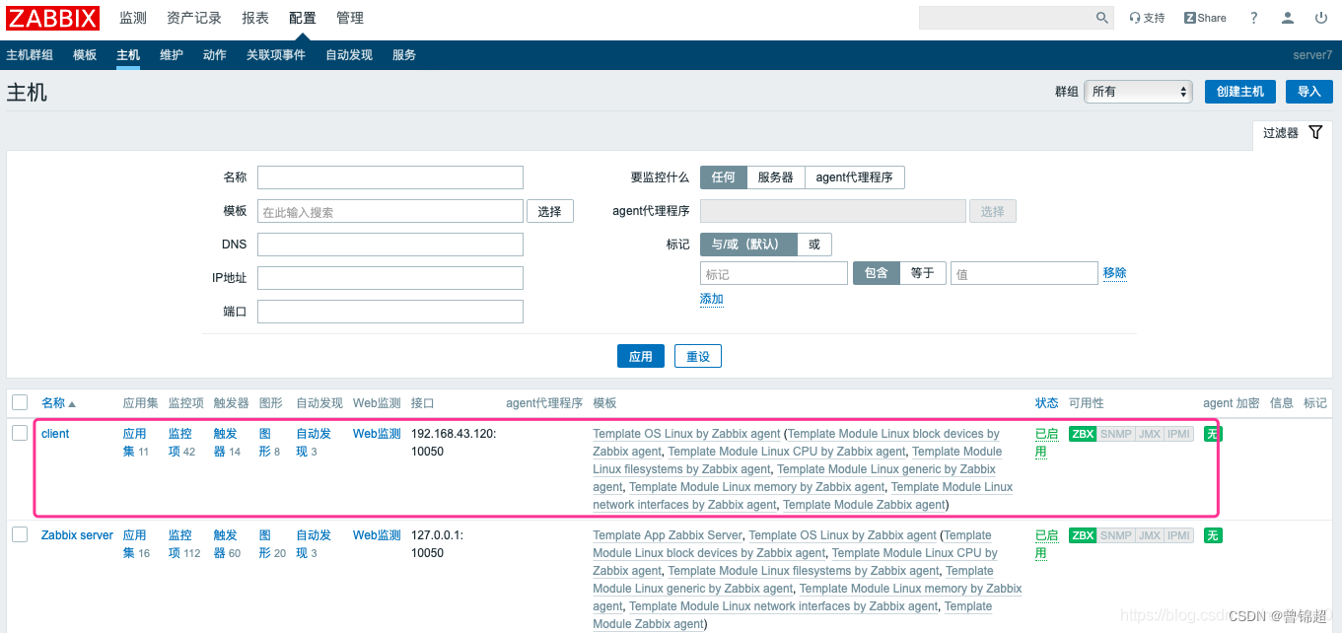Open Template App Zabbix Server link
Viewport: 1342px width, 633px height.
[x=668, y=535]
